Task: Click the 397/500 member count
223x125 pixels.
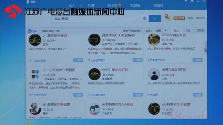Action: (111, 41)
